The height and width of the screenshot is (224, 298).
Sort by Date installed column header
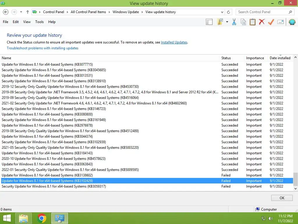[280, 58]
